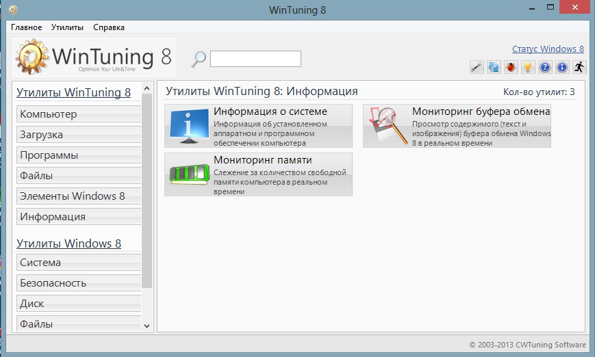Click the magnifying glass search icon
Image resolution: width=595 pixels, height=357 pixels.
pos(198,59)
